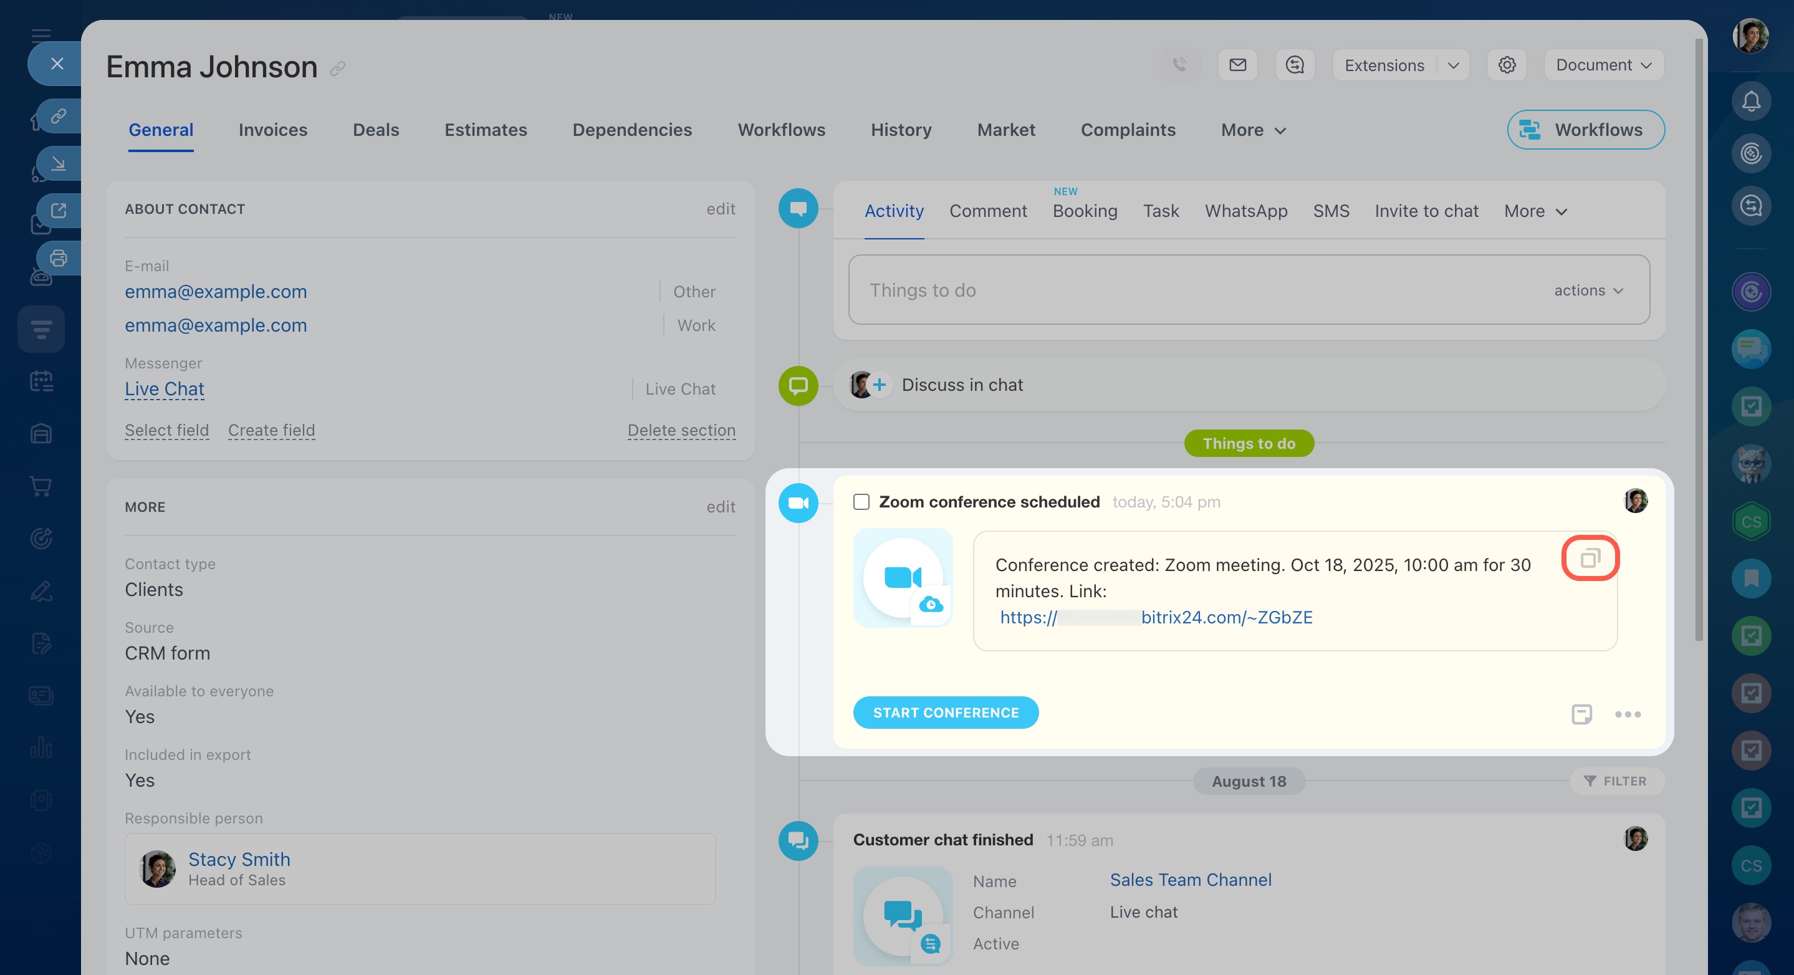
Task: Click the copy conference link icon
Action: (x=1590, y=558)
